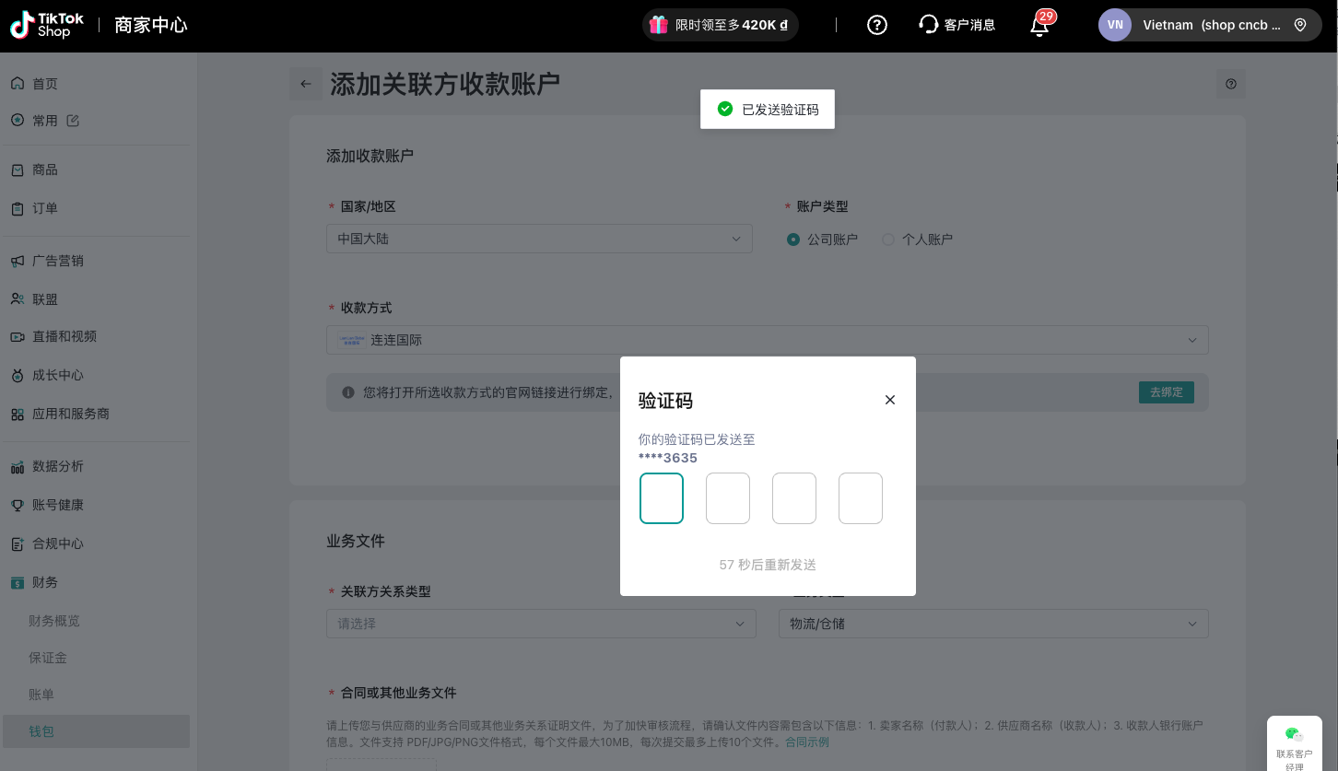Viewport: 1338px width, 771px height.
Task: Open the 收款方式 dropdown
Action: click(767, 340)
